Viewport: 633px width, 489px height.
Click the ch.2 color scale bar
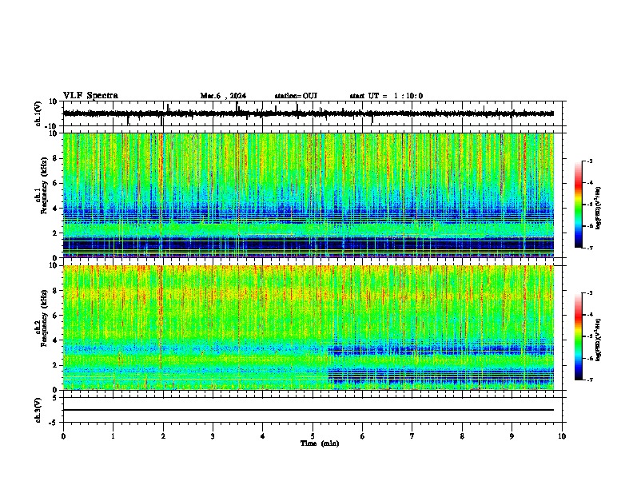(579, 336)
